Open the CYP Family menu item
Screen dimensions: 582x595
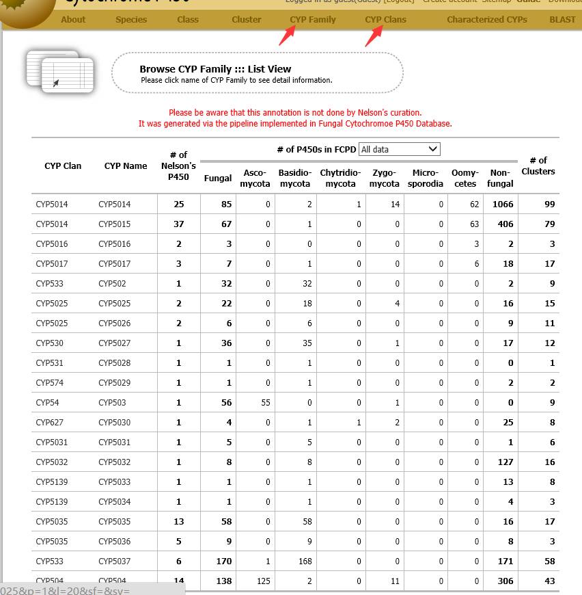pyautogui.click(x=313, y=20)
